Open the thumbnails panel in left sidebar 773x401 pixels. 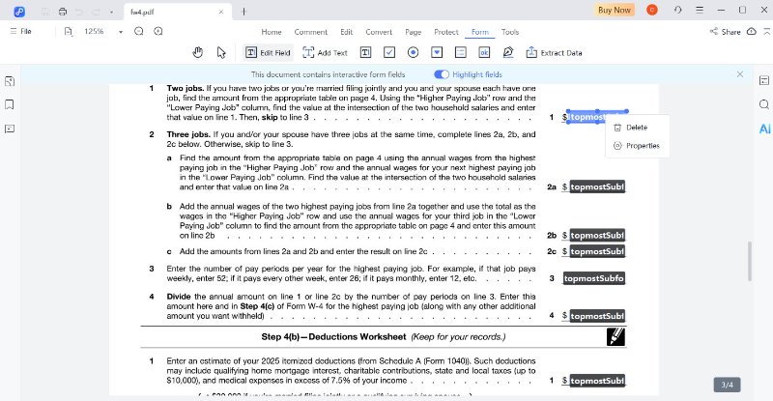10,81
